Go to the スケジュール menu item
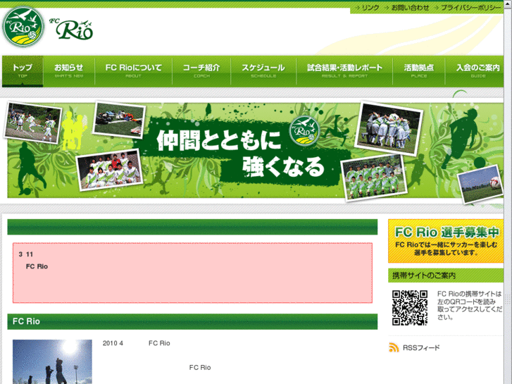512x384 pixels. pyautogui.click(x=263, y=71)
